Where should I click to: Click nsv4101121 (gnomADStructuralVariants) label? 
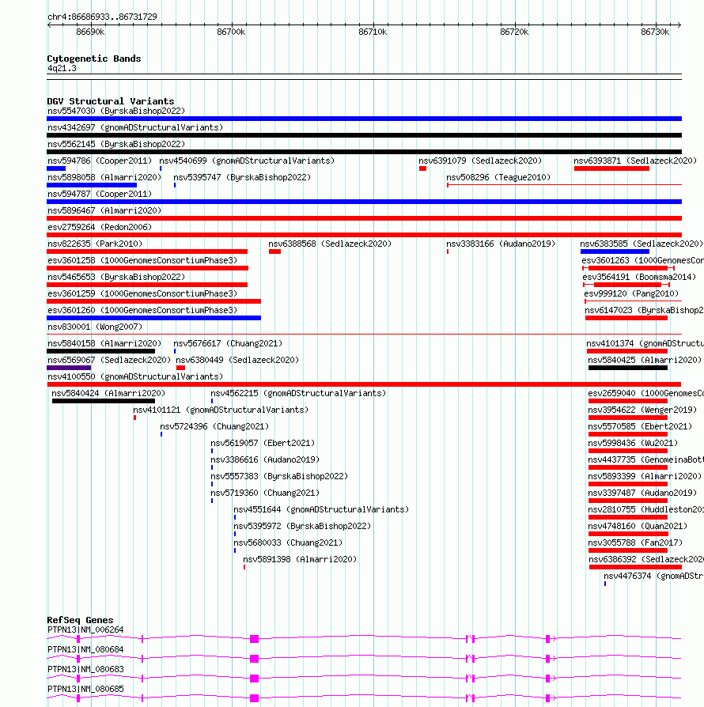[221, 410]
